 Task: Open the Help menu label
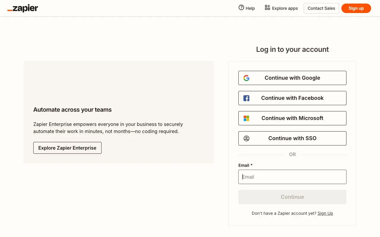click(250, 8)
